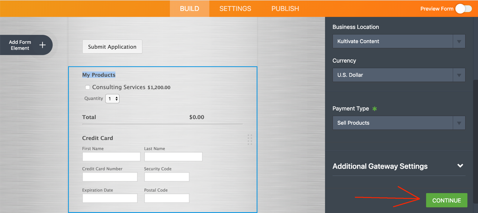This screenshot has width=478, height=213.
Task: Click the Add Form Element label
Action: pyautogui.click(x=20, y=45)
